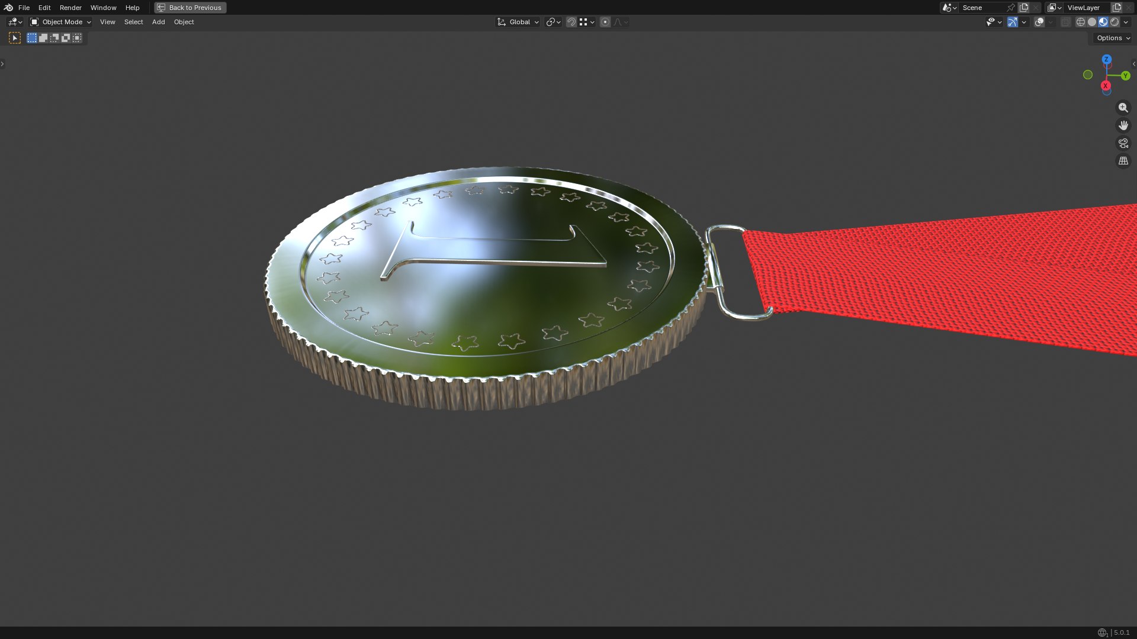Choose Set a new selection mode
1137x639 pixels.
click(32, 38)
